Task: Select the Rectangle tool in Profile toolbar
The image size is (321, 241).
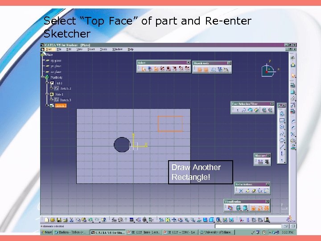Action: pos(282,120)
